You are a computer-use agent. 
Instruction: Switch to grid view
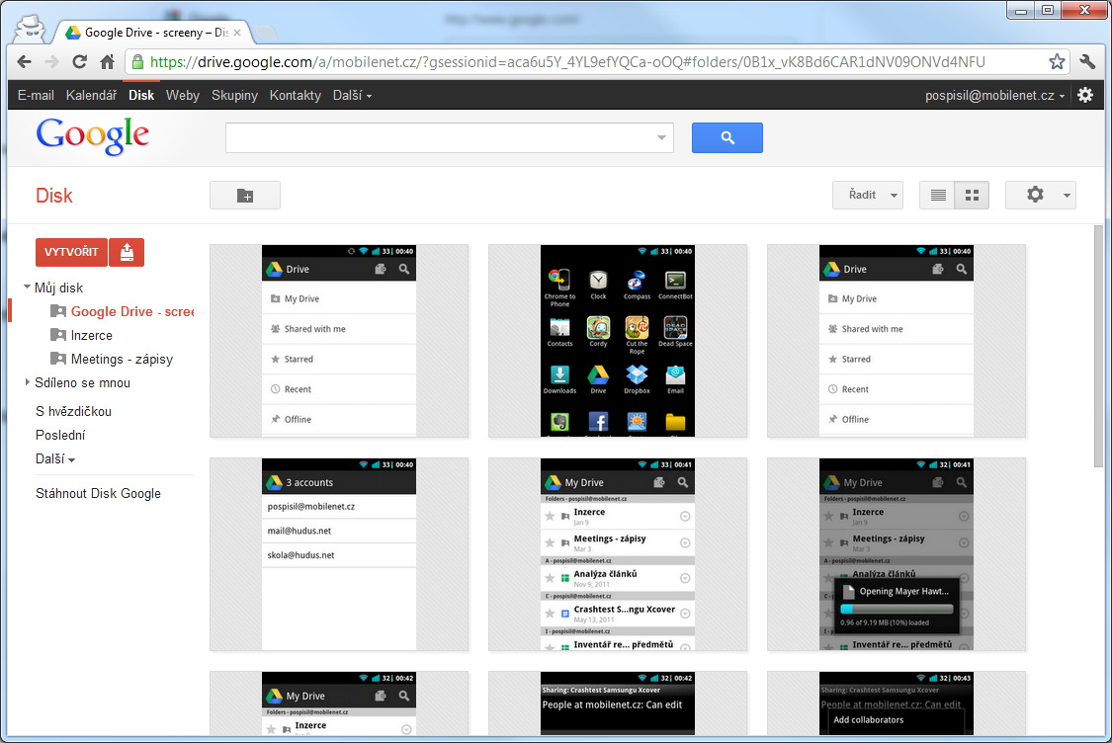pyautogui.click(x=972, y=195)
